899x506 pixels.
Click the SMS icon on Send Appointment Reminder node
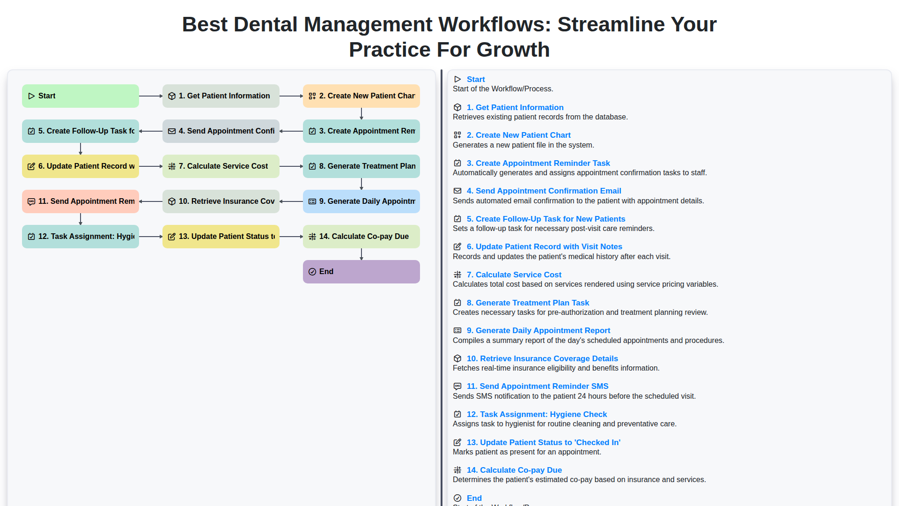[x=31, y=201]
